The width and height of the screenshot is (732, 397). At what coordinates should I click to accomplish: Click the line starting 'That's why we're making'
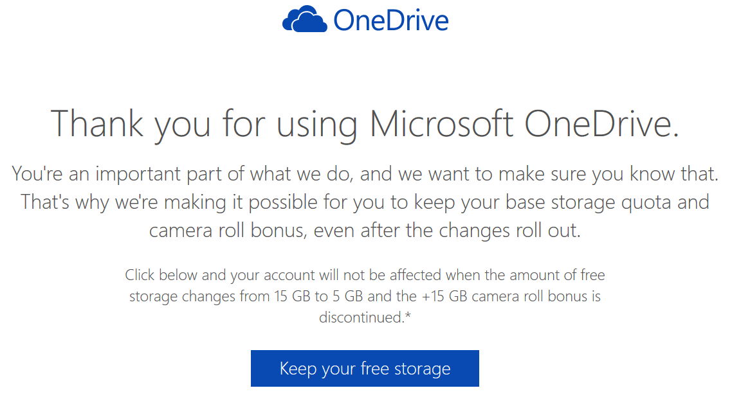365,203
